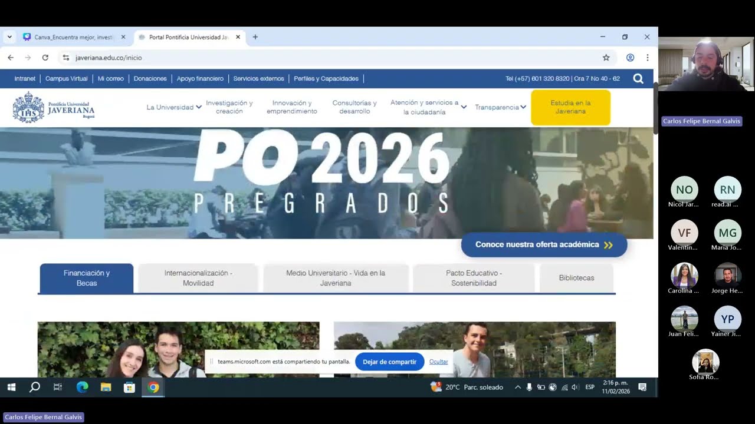Image resolution: width=755 pixels, height=424 pixels.
Task: Open Consultorías y desarrollo menu
Action: pos(354,107)
